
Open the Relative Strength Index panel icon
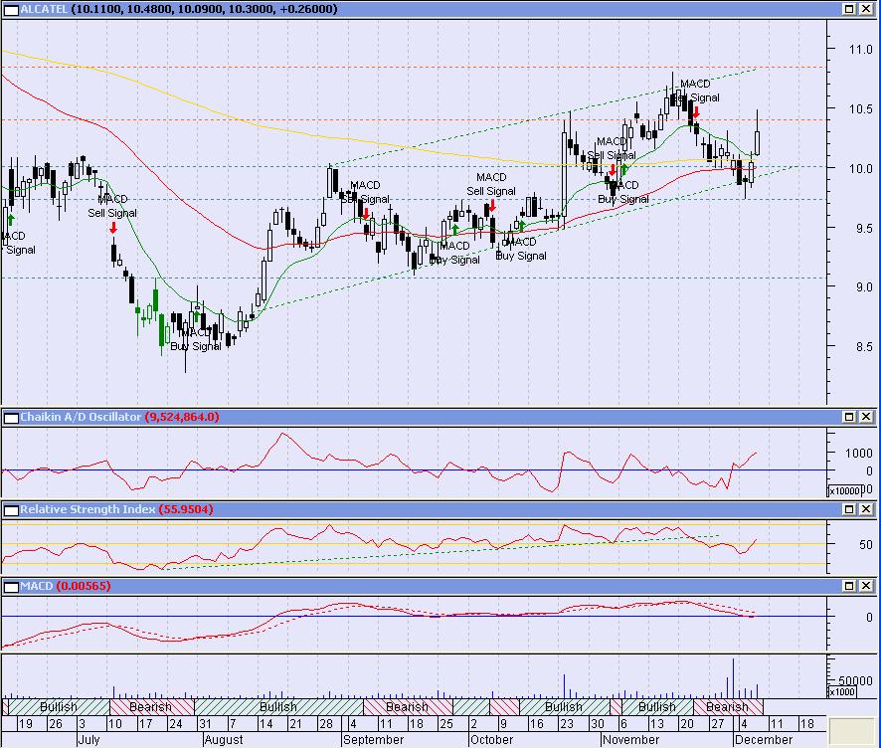pos(11,509)
